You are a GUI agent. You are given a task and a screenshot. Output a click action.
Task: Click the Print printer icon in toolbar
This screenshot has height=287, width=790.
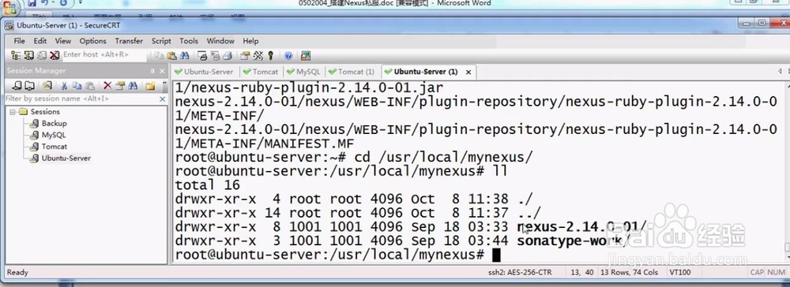(x=228, y=55)
